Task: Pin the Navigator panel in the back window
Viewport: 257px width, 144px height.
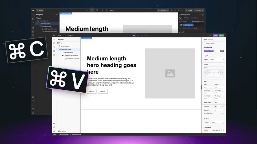Action: coord(57,15)
